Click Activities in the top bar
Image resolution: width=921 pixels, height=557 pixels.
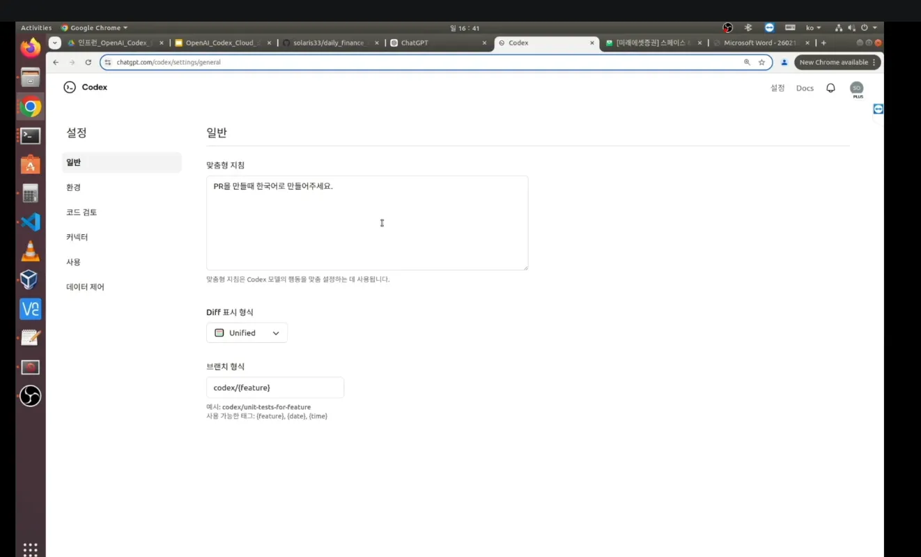36,28
